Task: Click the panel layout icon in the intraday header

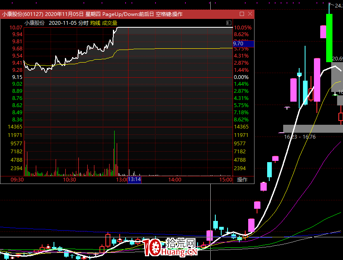Action: [229, 23]
